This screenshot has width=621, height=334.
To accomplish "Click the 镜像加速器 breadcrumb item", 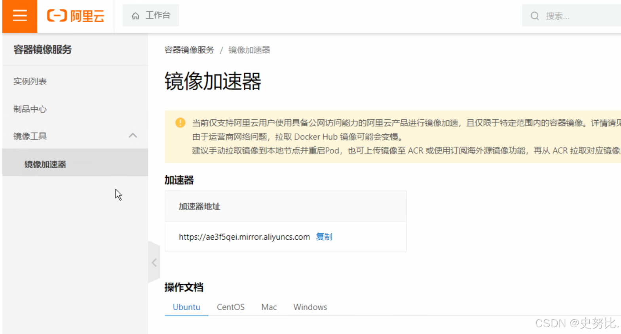I will coord(249,50).
